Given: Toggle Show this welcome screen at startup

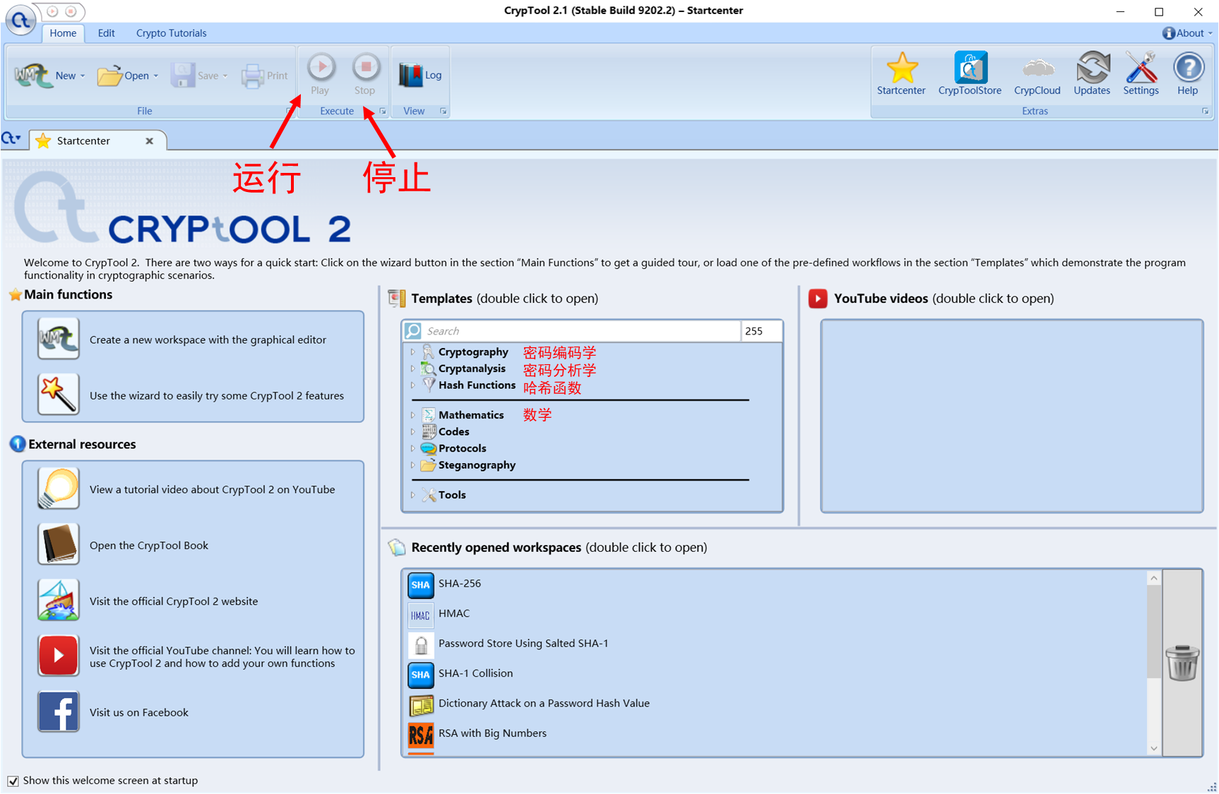Looking at the screenshot, I should point(13,781).
